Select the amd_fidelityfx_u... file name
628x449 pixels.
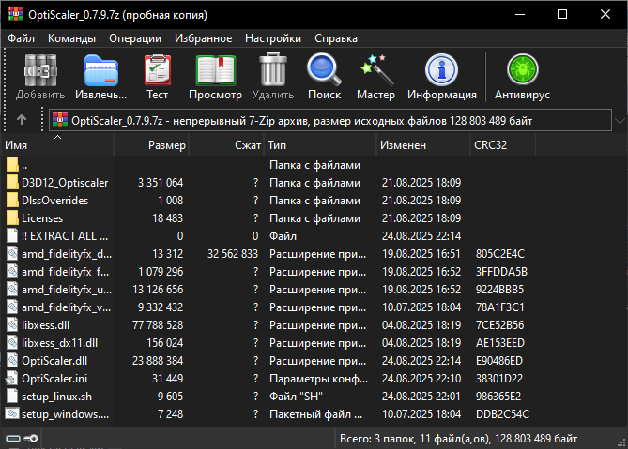67,290
